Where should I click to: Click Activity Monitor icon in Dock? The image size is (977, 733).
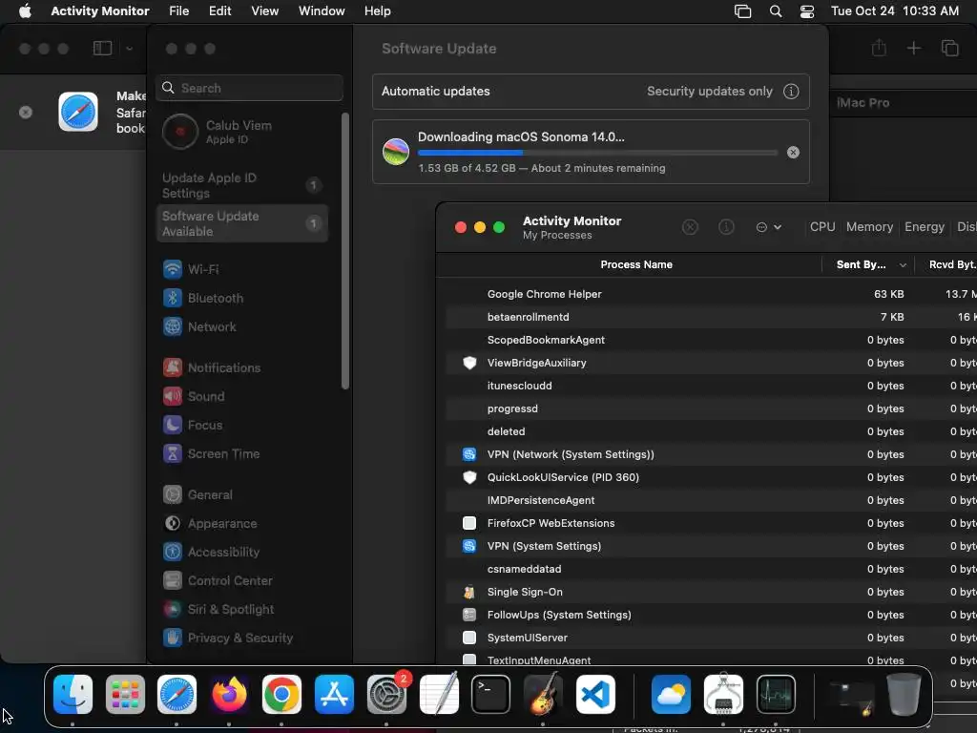pyautogui.click(x=776, y=694)
